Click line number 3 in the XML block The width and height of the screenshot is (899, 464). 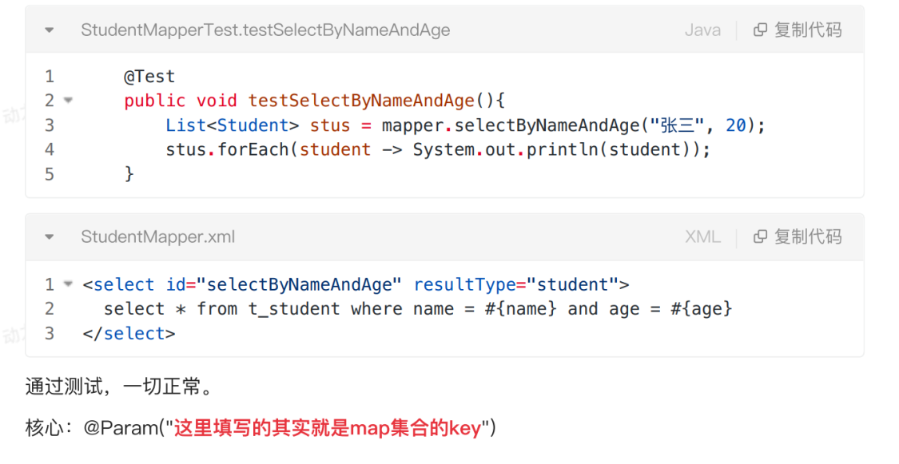(x=50, y=334)
